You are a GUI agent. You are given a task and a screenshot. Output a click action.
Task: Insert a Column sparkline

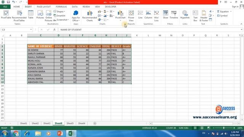point(148,14)
